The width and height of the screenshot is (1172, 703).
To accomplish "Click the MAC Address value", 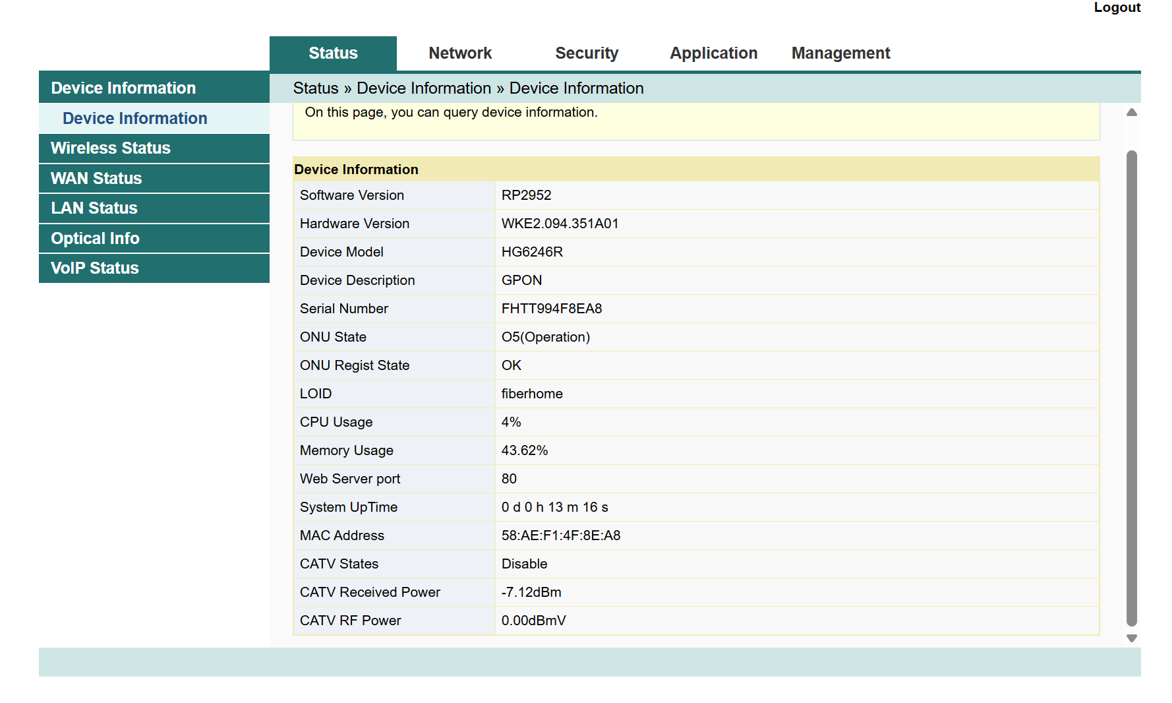I will (560, 535).
